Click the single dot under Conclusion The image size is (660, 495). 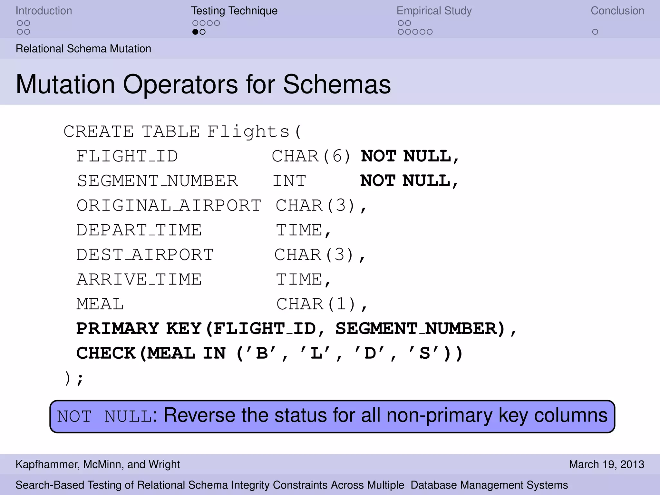[x=595, y=32]
